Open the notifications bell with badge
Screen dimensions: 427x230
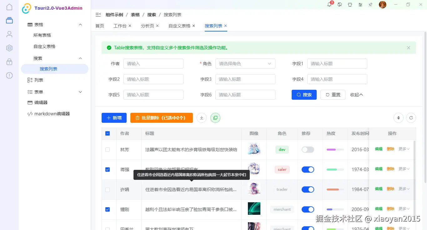coord(329,4)
